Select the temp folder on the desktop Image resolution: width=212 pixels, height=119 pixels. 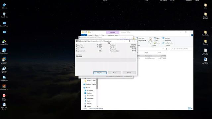click(x=205, y=6)
